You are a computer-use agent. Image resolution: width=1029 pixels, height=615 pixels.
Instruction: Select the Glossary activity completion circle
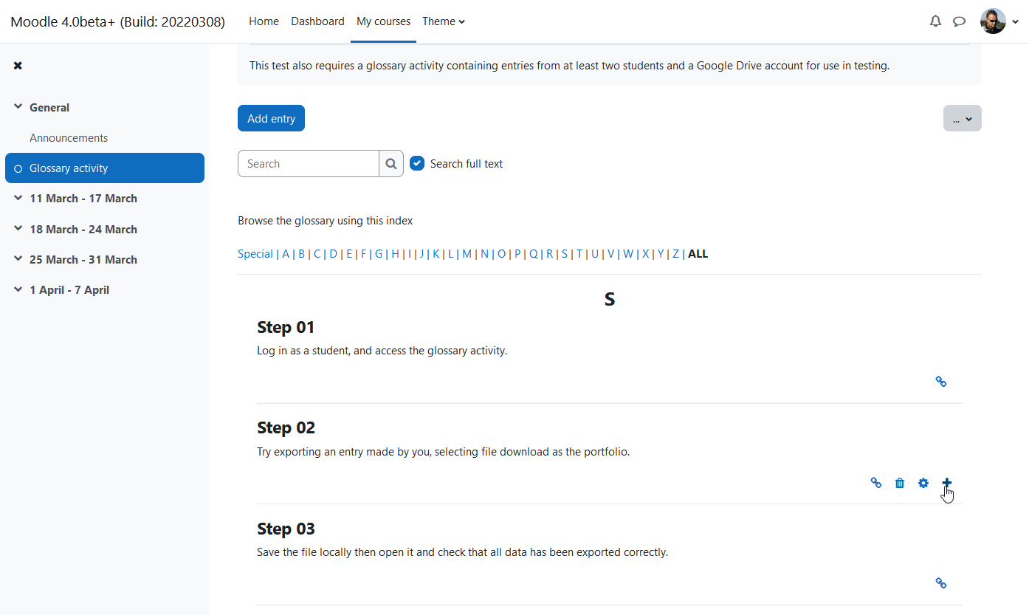18,168
